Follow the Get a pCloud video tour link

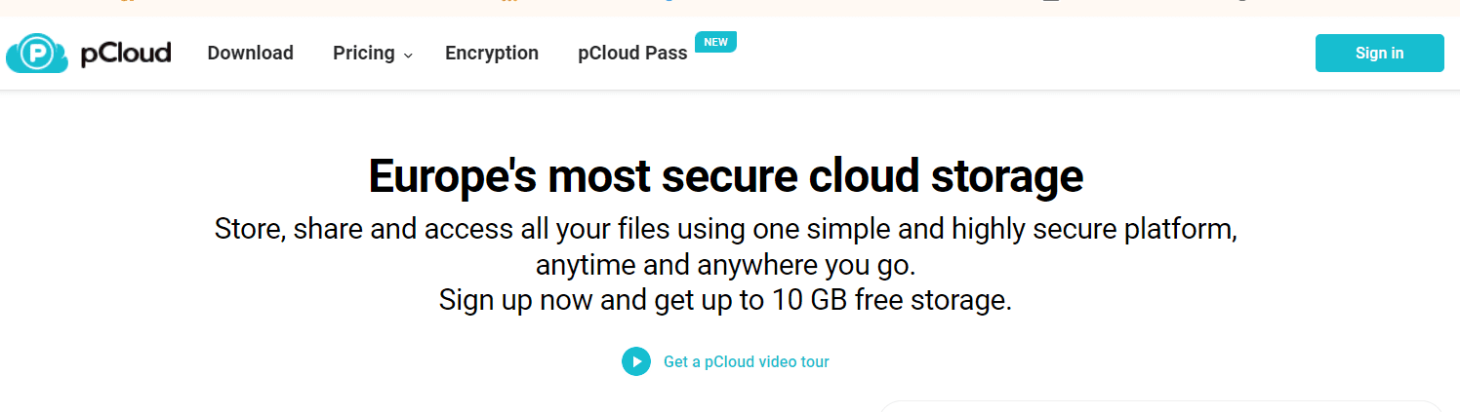click(x=746, y=362)
